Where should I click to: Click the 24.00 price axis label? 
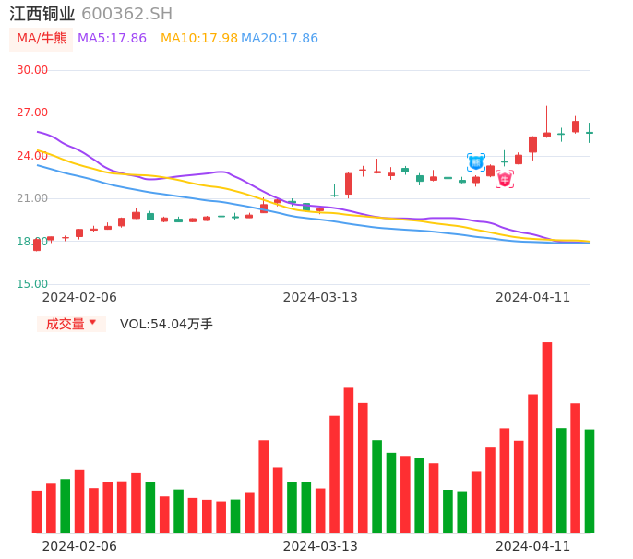point(32,155)
